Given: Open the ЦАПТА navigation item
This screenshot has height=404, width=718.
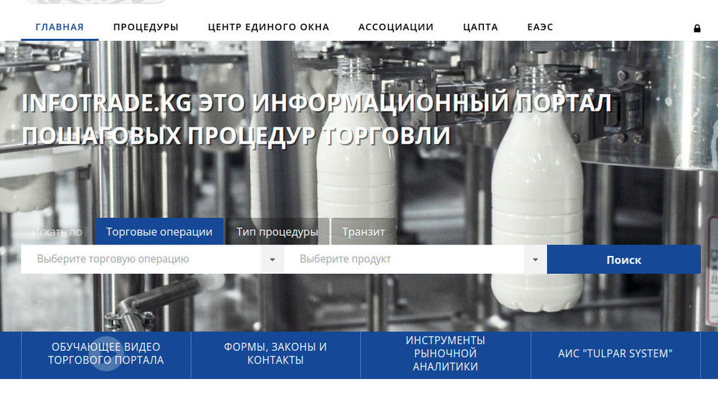Looking at the screenshot, I should click(x=480, y=27).
